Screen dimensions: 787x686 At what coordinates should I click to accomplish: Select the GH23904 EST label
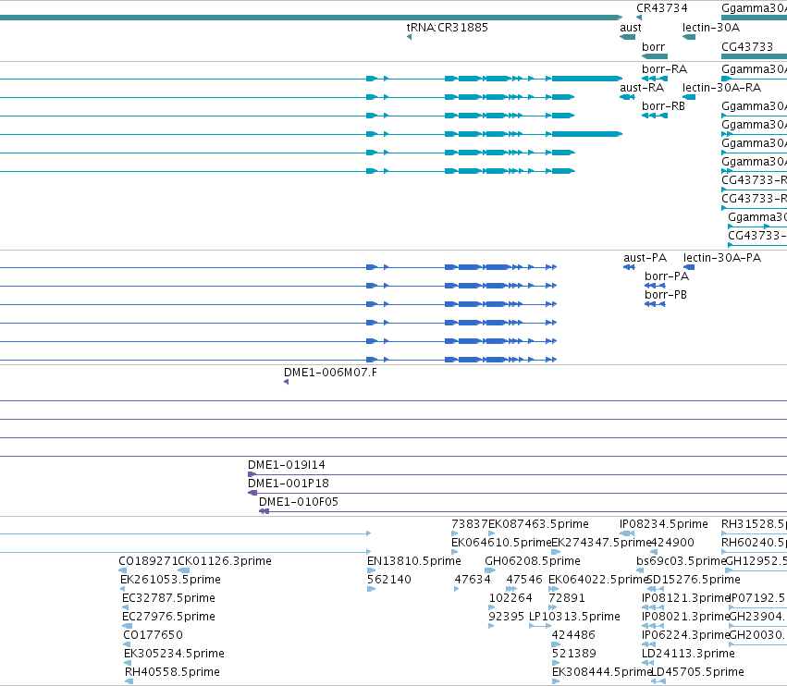758,617
